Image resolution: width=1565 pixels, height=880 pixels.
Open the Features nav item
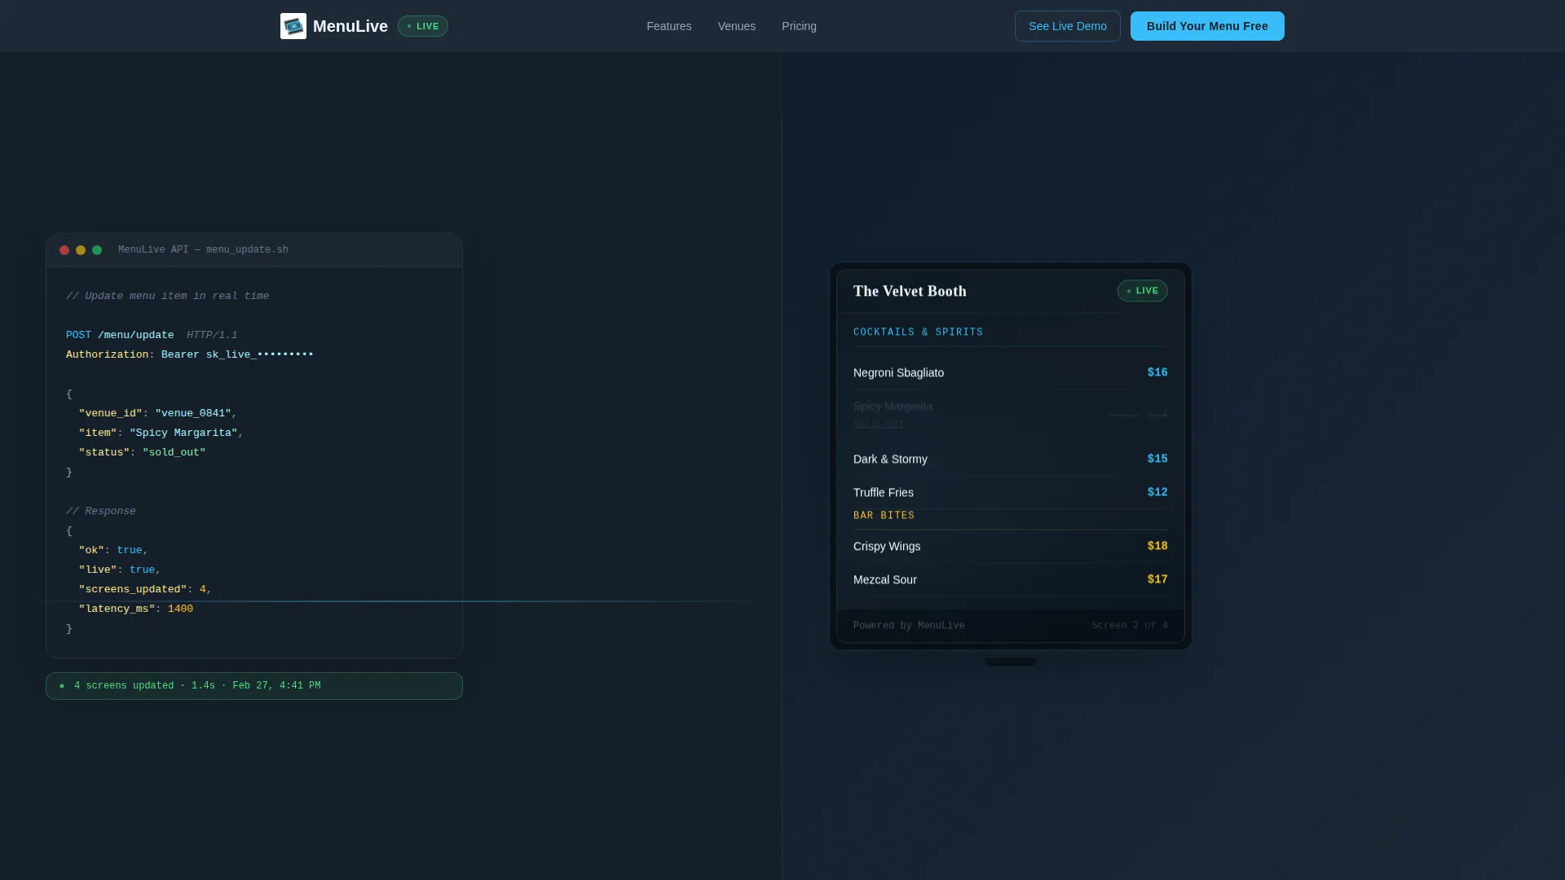coord(669,26)
